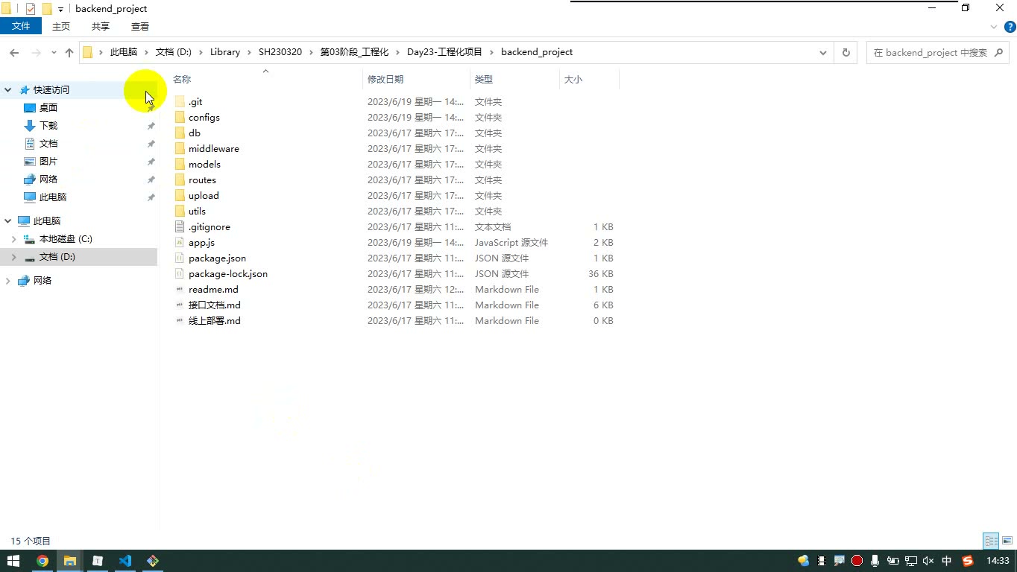Switch to the 查看 ribbon tab

(x=140, y=26)
